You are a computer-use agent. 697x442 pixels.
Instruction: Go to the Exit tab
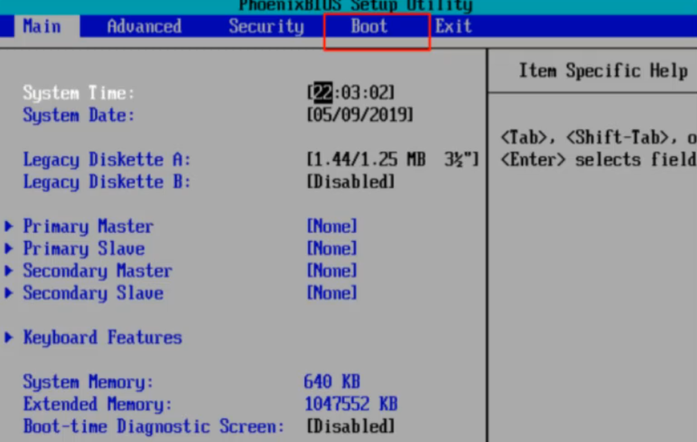tap(453, 27)
